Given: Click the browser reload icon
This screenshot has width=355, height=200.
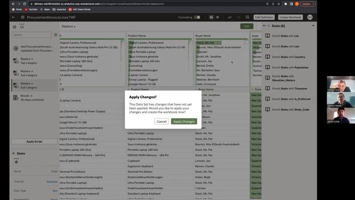Looking at the screenshot, I should point(24,4).
